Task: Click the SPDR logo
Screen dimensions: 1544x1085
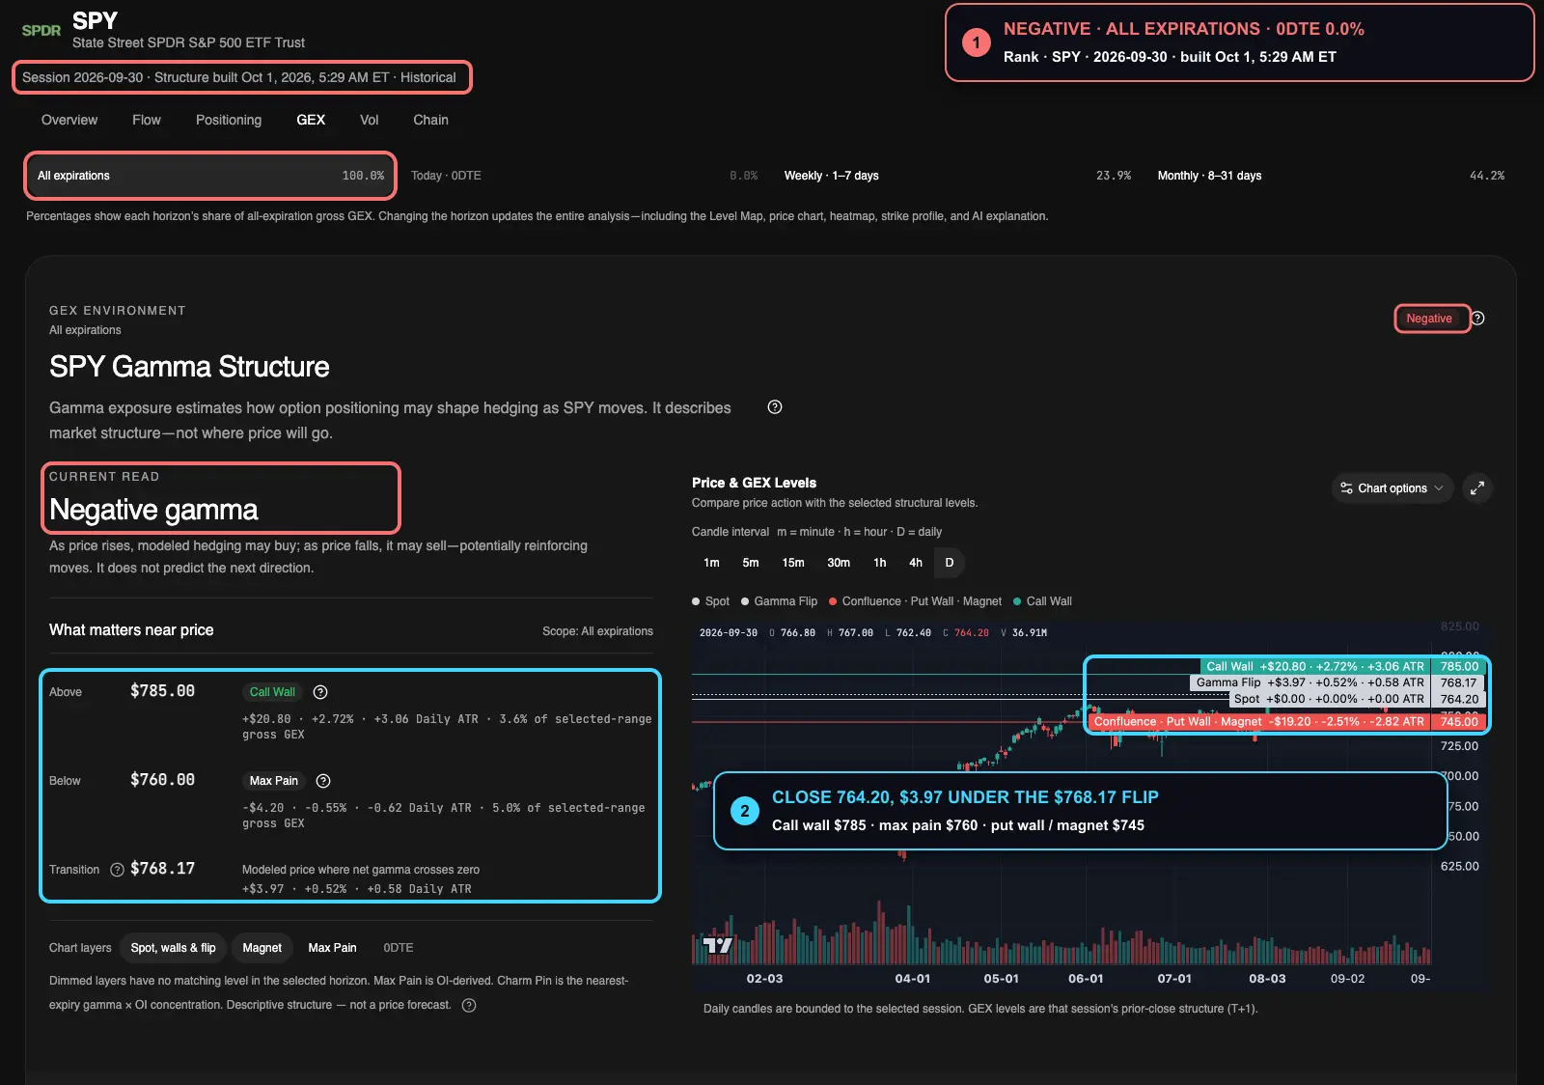Action: [x=41, y=31]
